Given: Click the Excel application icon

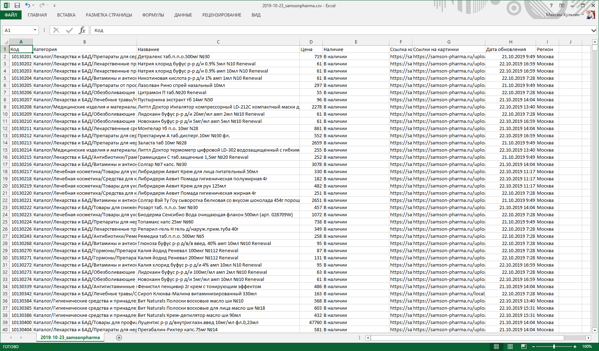Looking at the screenshot, I should (6, 5).
